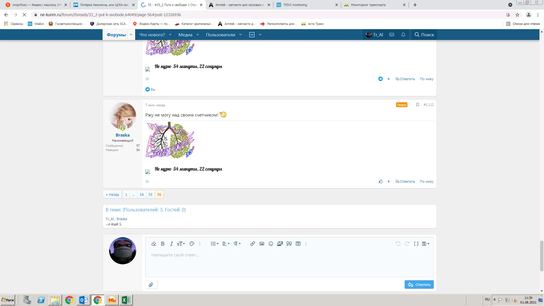The width and height of the screenshot is (544, 306).
Task: Insert a table using the table icon
Action: [298, 243]
